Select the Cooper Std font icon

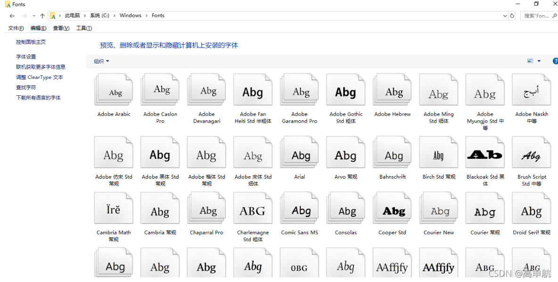click(392, 208)
